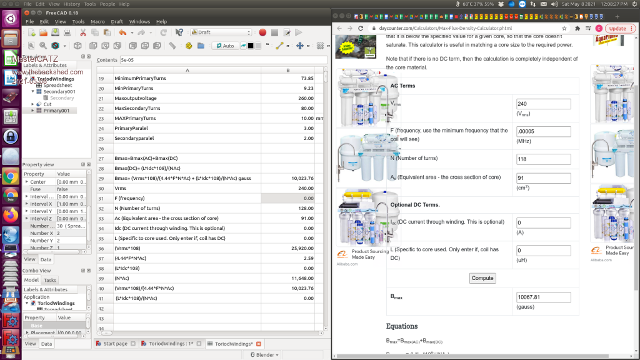Click the Undo arrow icon
The height and width of the screenshot is (360, 640).
coord(122,32)
